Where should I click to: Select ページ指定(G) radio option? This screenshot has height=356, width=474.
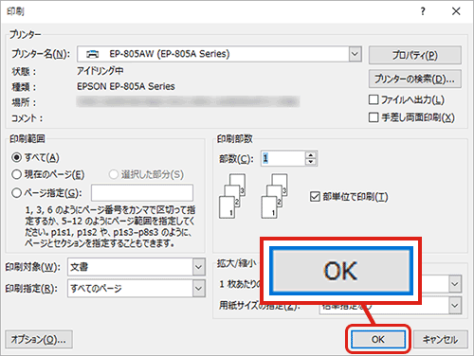(x=16, y=192)
